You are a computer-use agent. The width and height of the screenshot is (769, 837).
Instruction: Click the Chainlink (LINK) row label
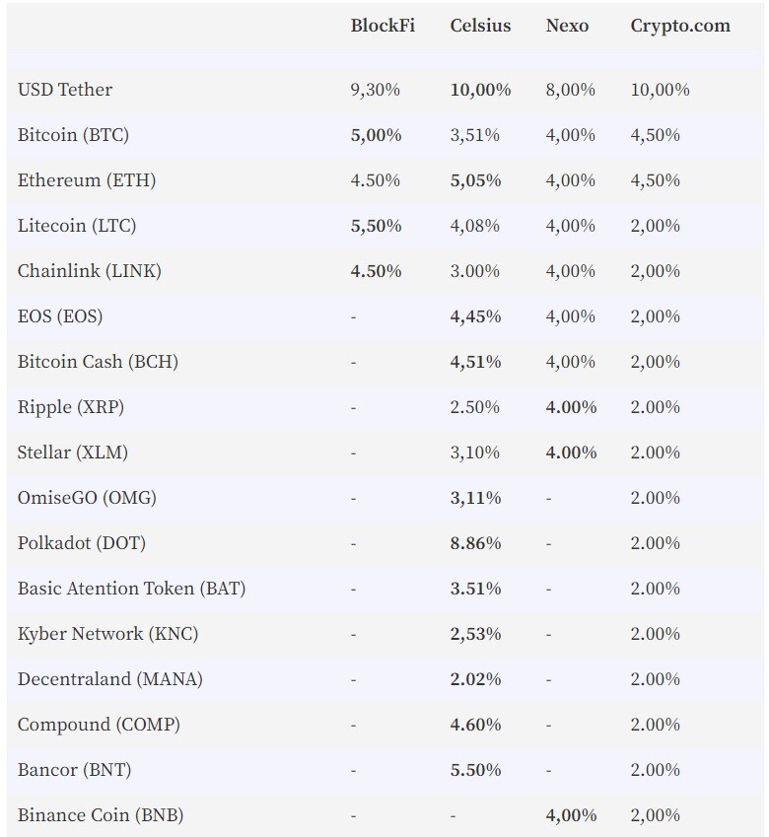[89, 271]
